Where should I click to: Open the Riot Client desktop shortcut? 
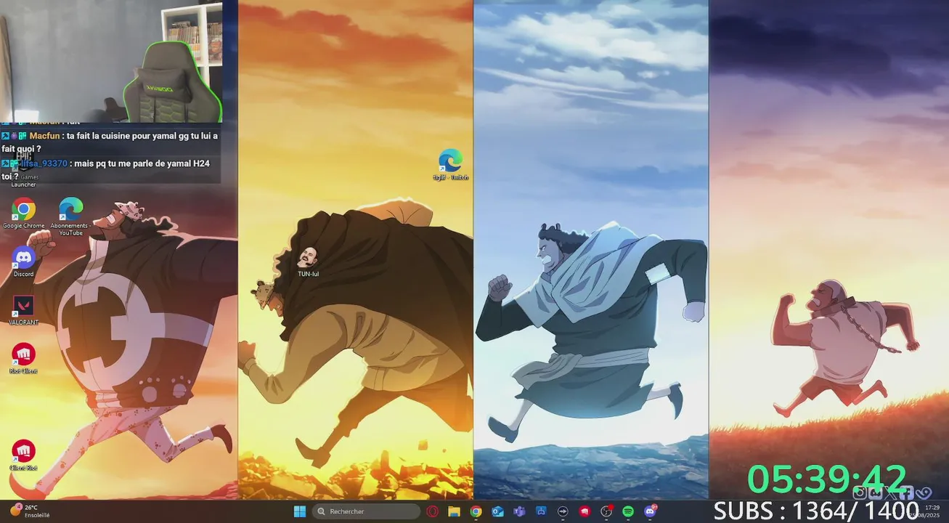pos(23,359)
